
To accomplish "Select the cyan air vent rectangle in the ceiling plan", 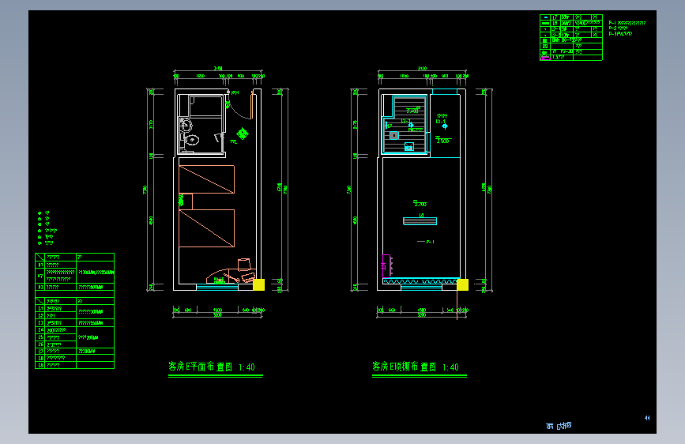I will click(420, 221).
